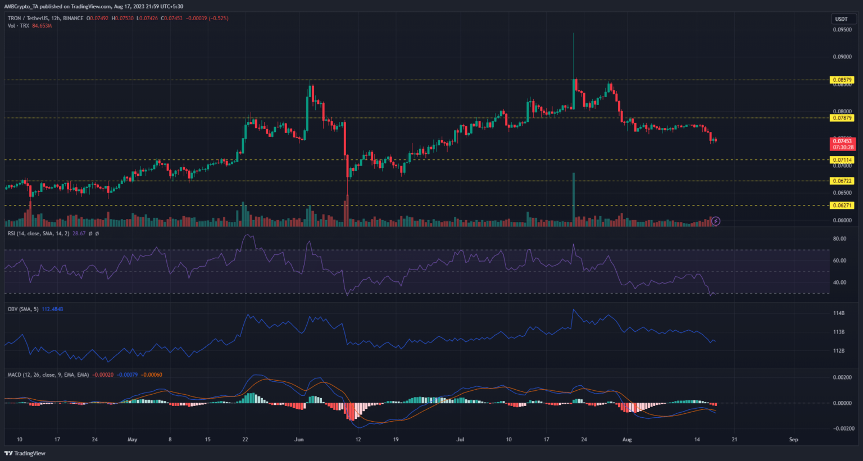Select the TRON / TetherUS symbol title
Viewport: 863px width, 461px height.
[46, 19]
